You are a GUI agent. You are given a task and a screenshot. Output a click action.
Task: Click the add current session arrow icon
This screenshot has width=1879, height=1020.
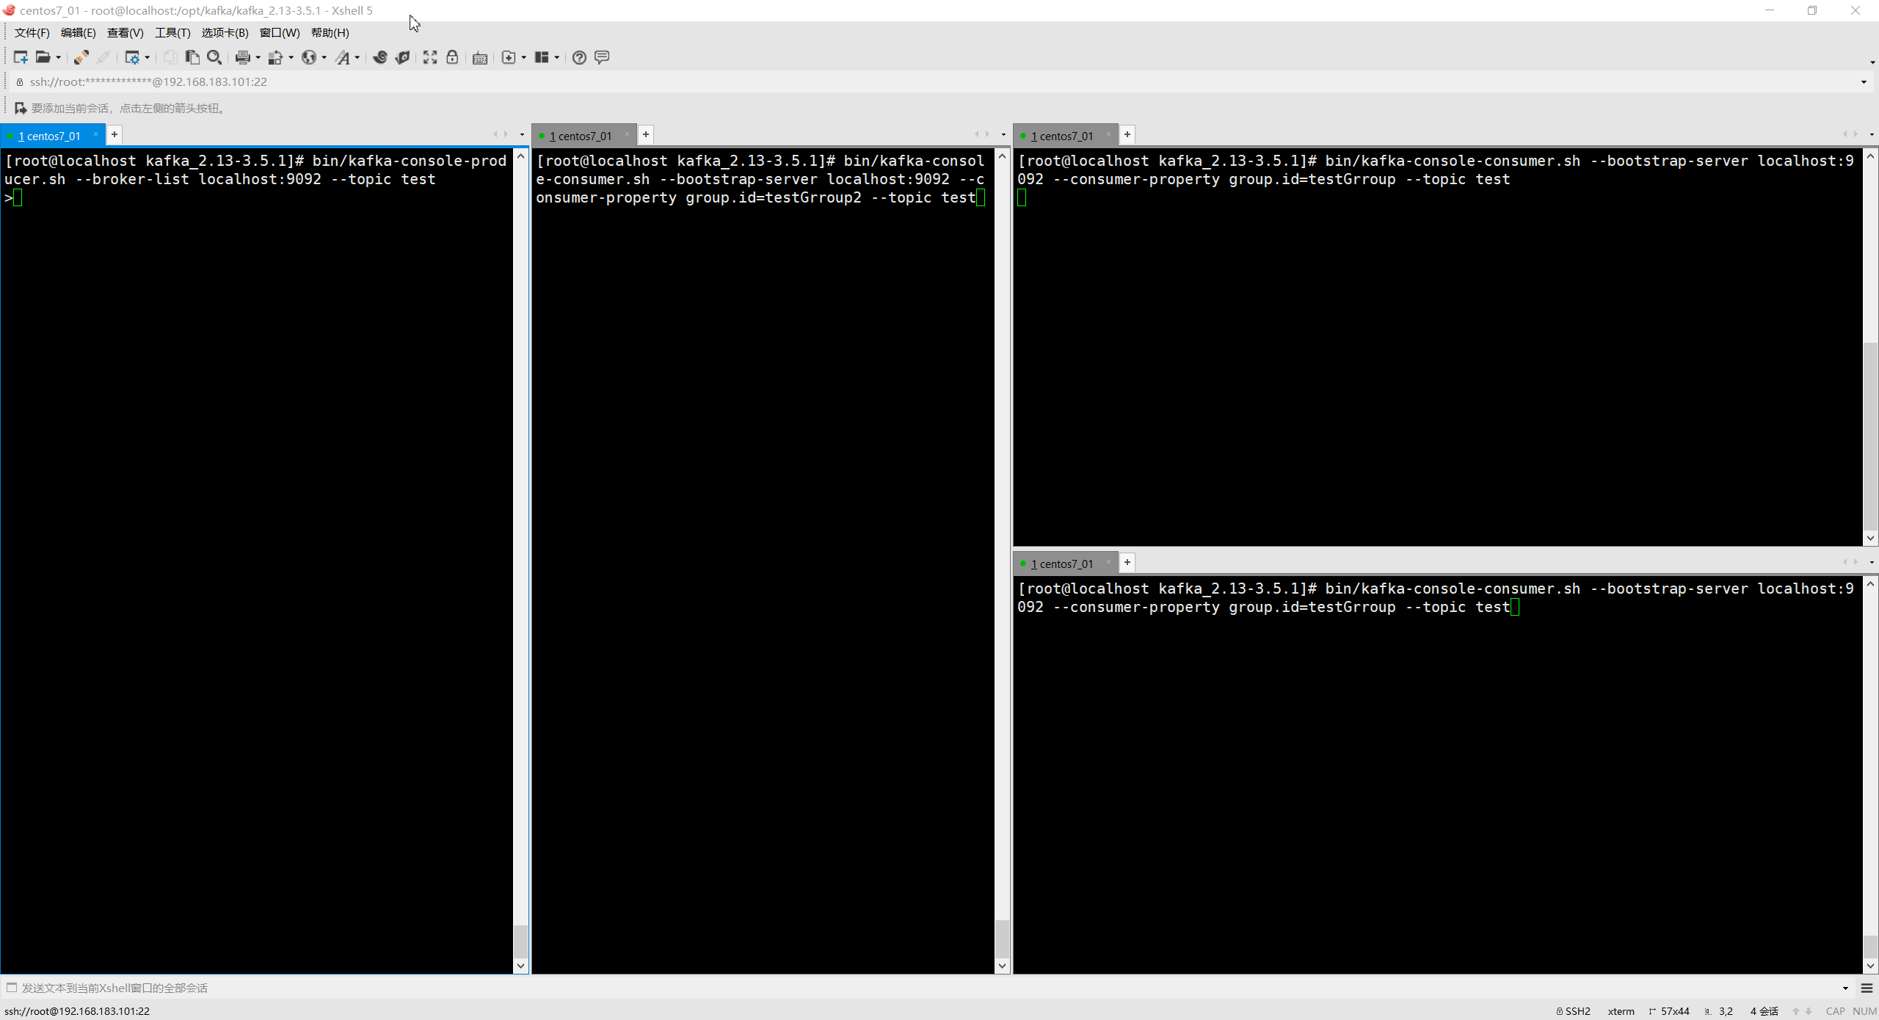coord(21,108)
